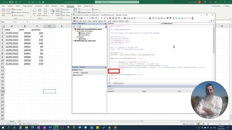Open Excel Add-ins dialog

(x=40, y=12)
